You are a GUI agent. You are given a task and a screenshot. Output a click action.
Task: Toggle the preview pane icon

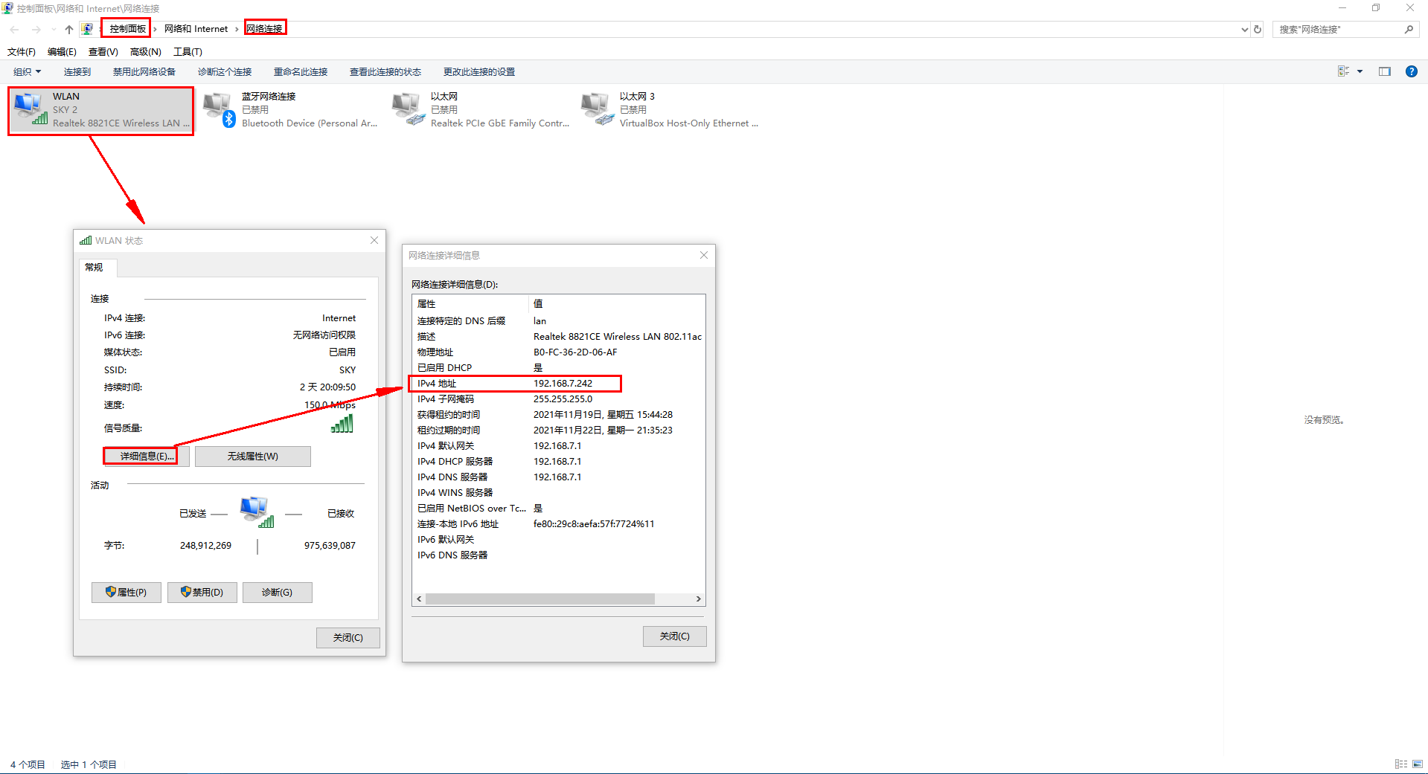coord(1384,71)
